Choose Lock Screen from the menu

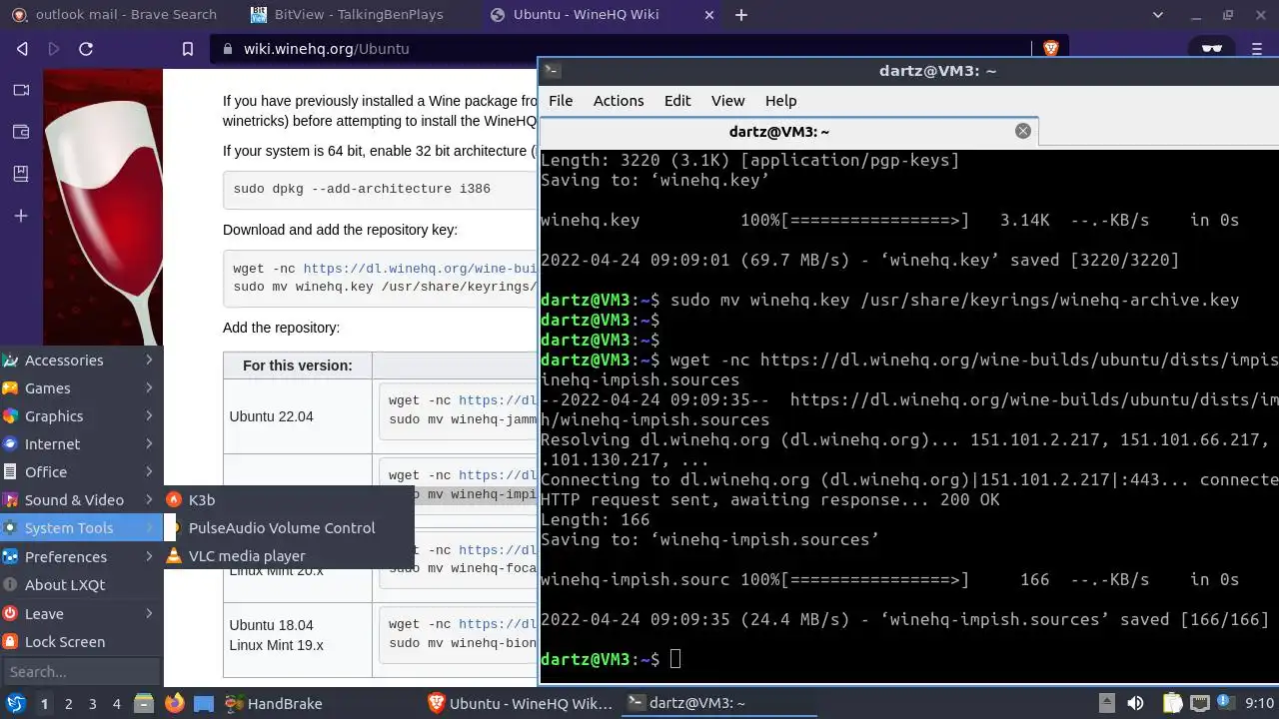tap(81, 642)
